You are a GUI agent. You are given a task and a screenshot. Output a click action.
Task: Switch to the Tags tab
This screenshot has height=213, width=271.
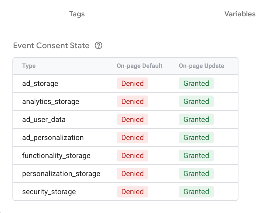pos(77,14)
